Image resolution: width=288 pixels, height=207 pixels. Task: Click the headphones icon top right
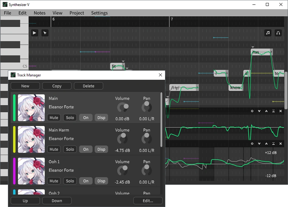tap(278, 33)
